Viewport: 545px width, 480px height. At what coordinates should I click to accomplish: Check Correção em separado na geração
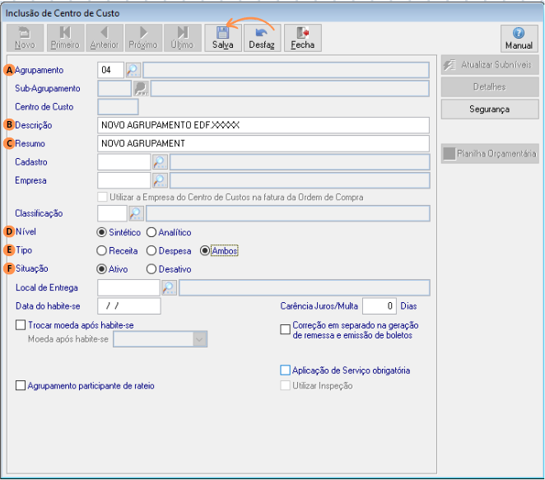point(285,329)
